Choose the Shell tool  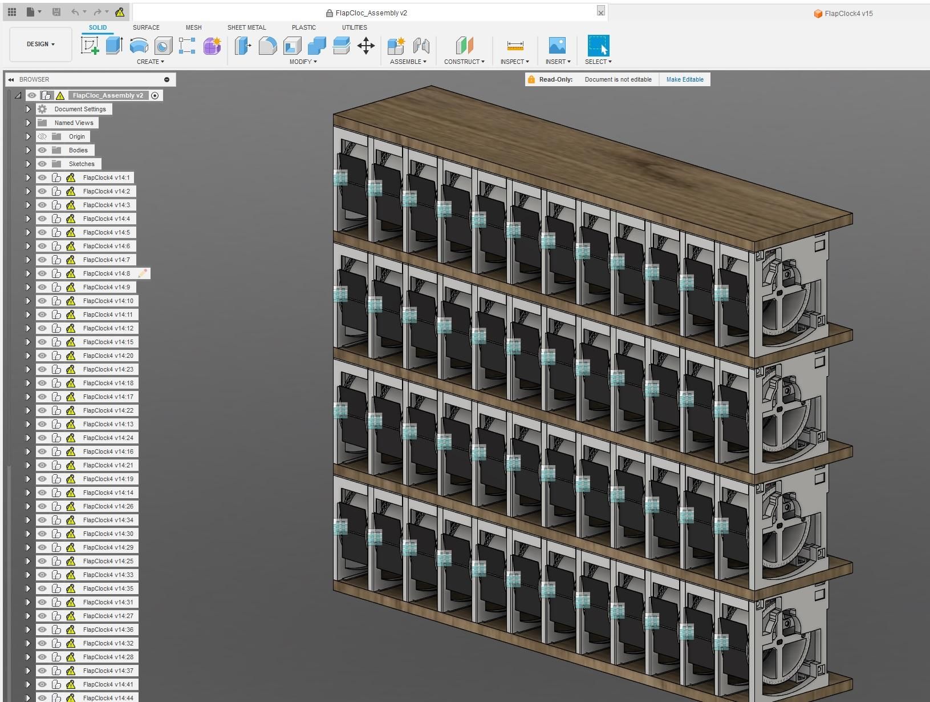pos(292,46)
